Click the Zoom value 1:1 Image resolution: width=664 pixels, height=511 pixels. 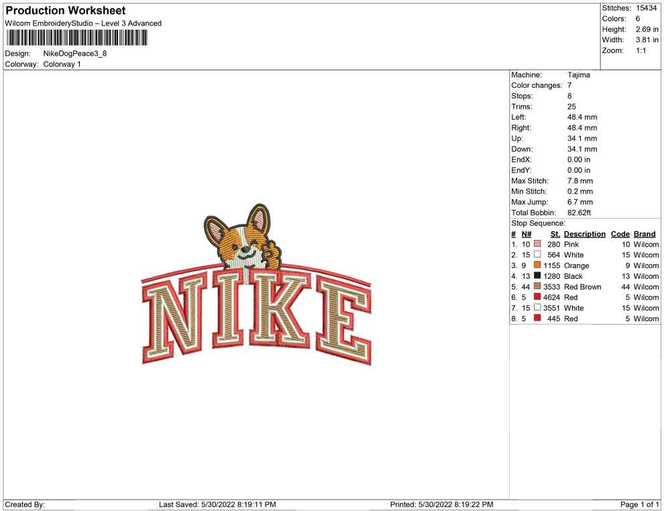coord(641,50)
